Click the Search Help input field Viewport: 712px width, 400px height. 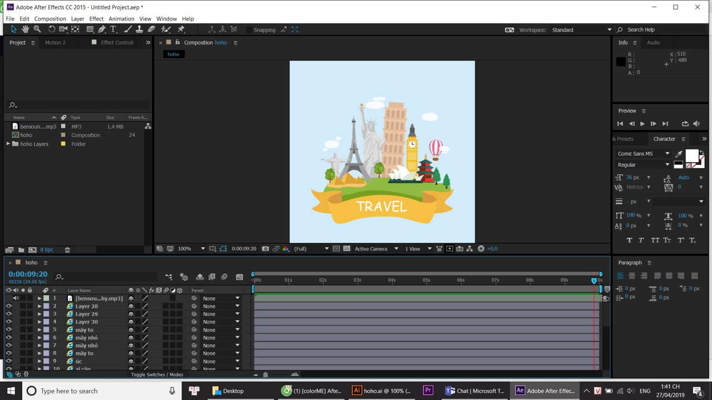pos(661,30)
